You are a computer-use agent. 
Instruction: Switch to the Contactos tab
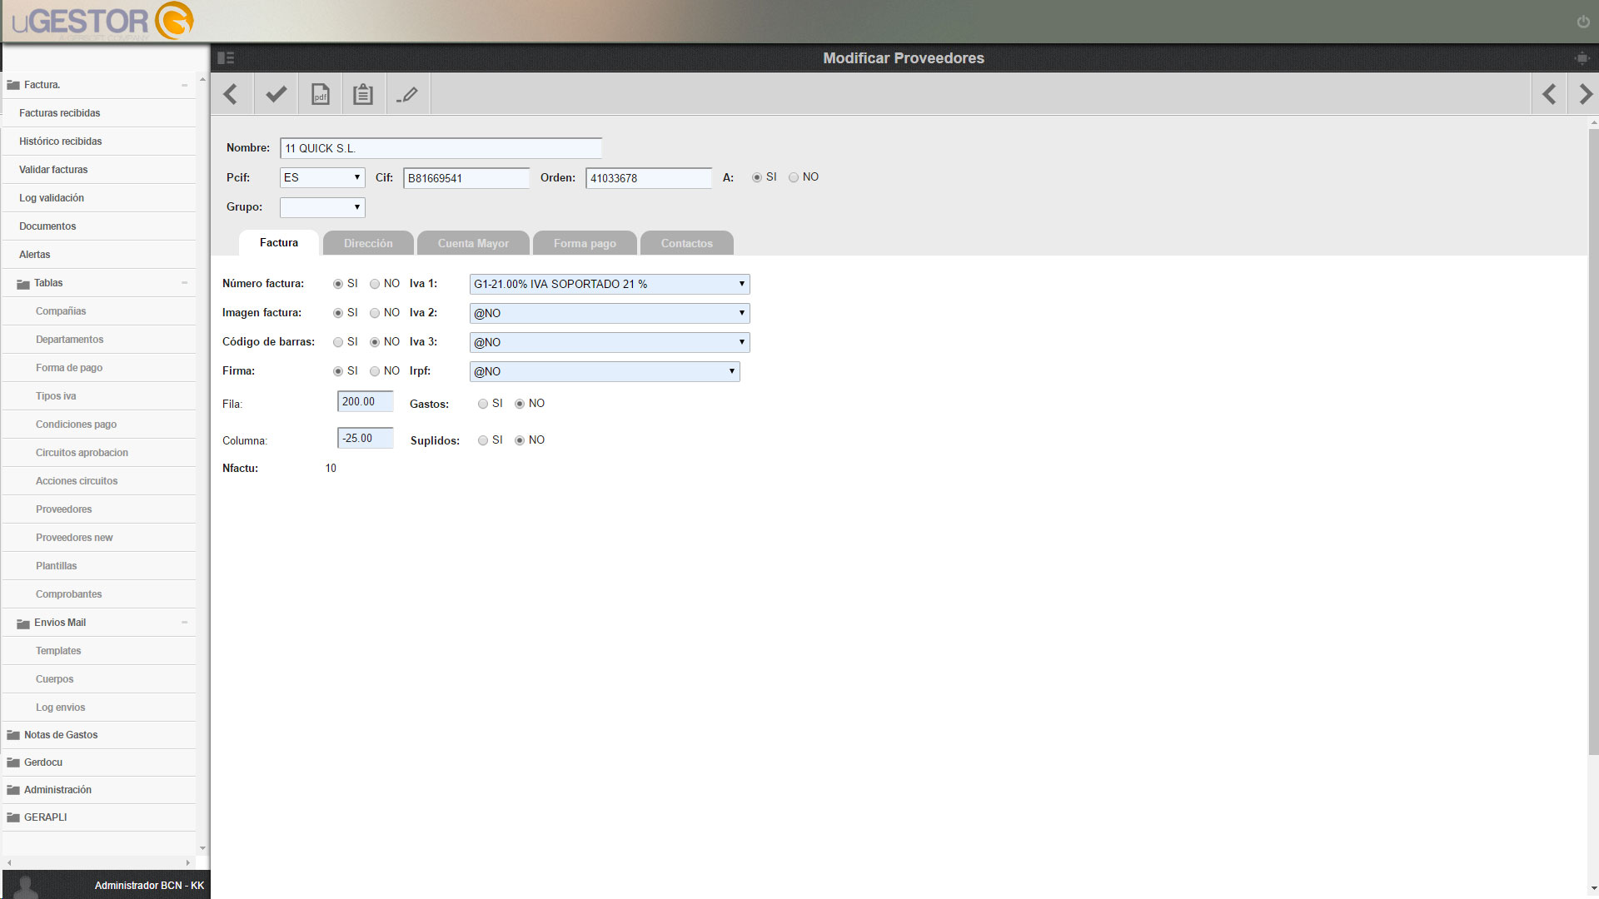click(x=687, y=243)
